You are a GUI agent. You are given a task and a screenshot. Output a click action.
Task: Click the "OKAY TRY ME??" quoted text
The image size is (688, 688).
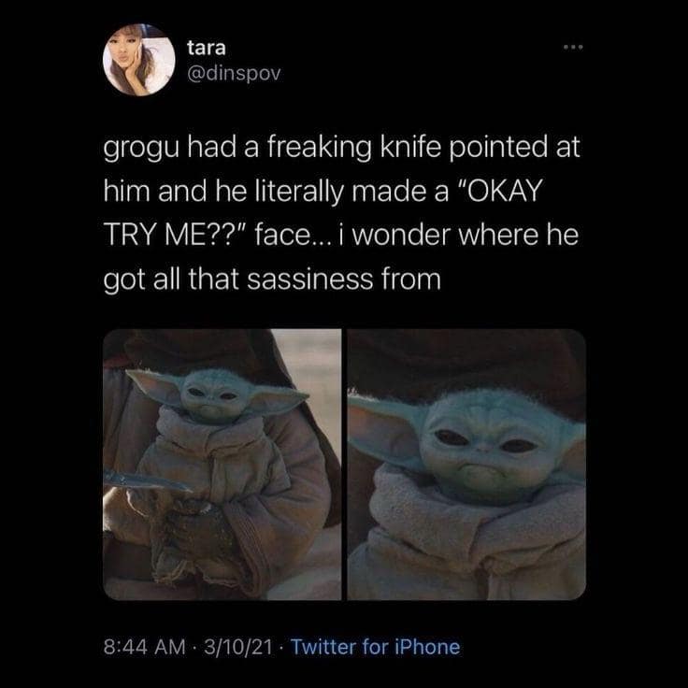pyautogui.click(x=322, y=213)
